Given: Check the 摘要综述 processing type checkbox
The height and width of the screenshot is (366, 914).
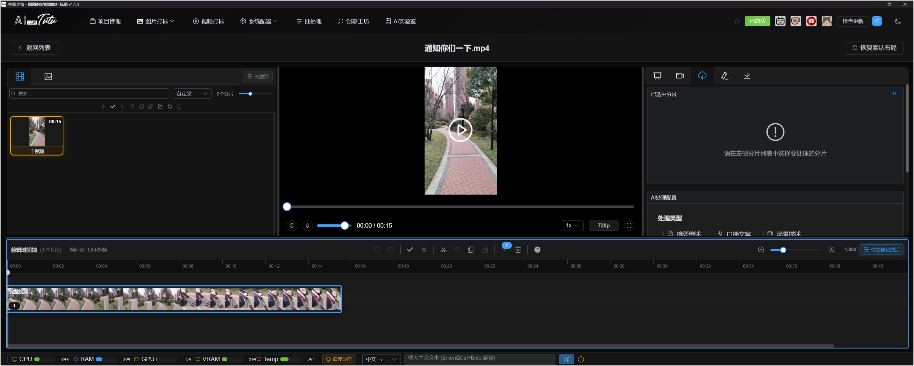Looking at the screenshot, I should coord(660,233).
